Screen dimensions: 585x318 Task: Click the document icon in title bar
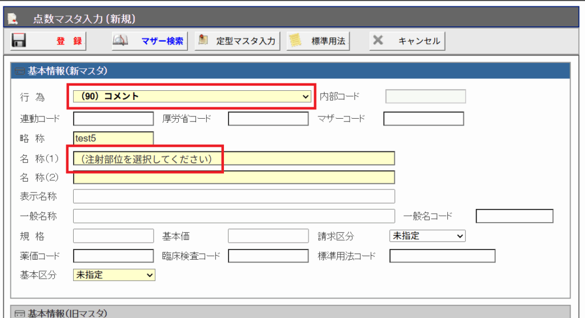pyautogui.click(x=13, y=19)
